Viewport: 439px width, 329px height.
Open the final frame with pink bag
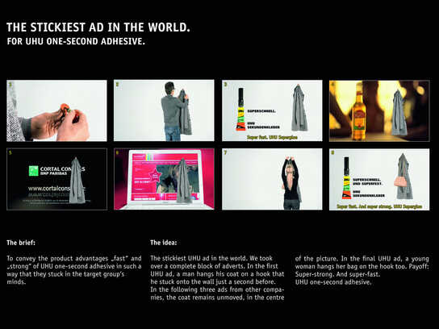point(379,179)
